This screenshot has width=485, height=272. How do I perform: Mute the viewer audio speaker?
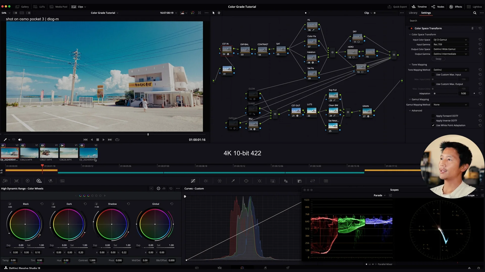point(20,140)
